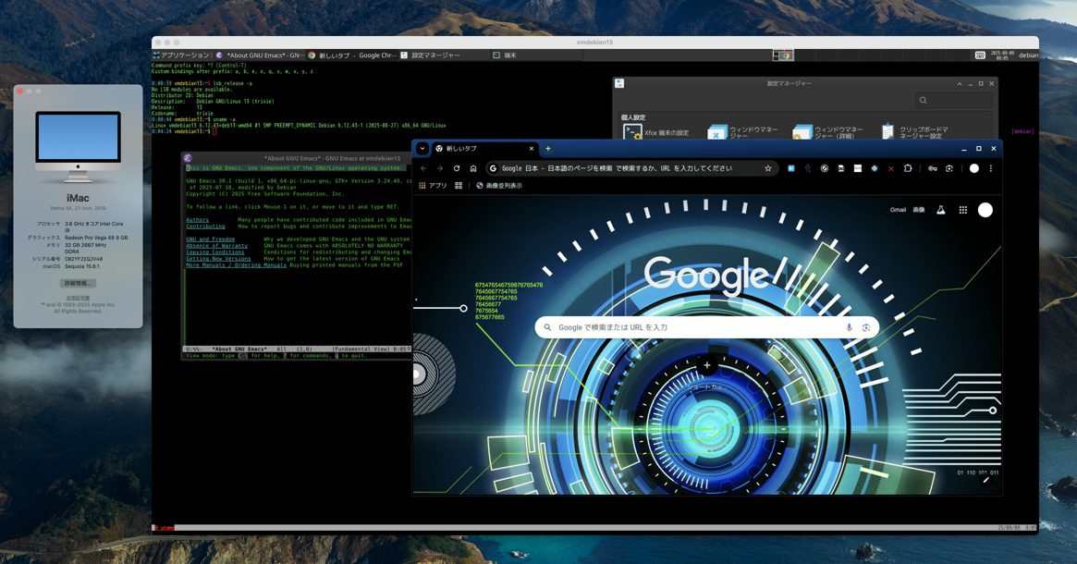Start voice search with the microphone icon

click(x=849, y=327)
